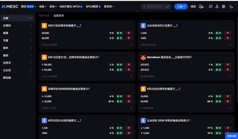This screenshot has width=238, height=139.
Task: Click no for 60,000 on 6月21日比特币
Action: pos(129,38)
